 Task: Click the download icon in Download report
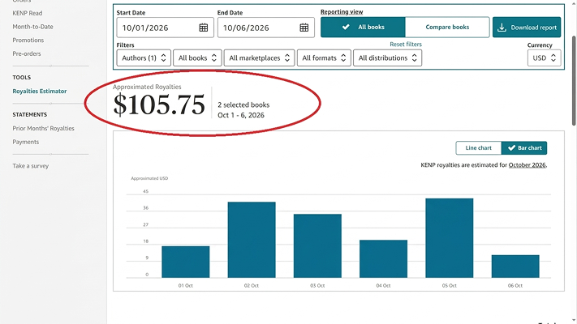(502, 28)
